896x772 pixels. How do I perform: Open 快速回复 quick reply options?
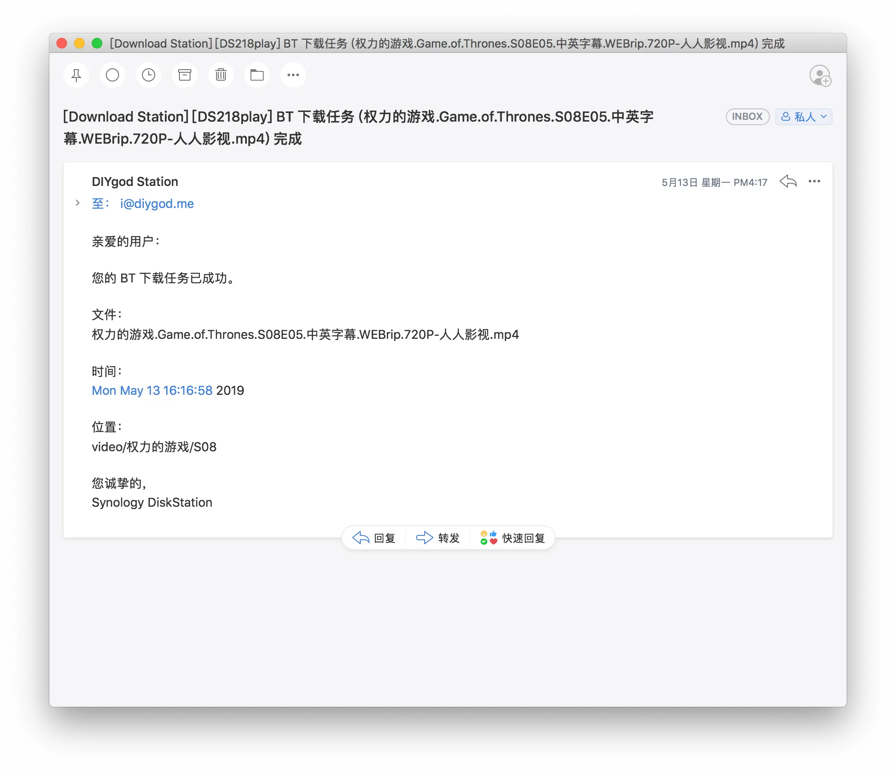[512, 538]
